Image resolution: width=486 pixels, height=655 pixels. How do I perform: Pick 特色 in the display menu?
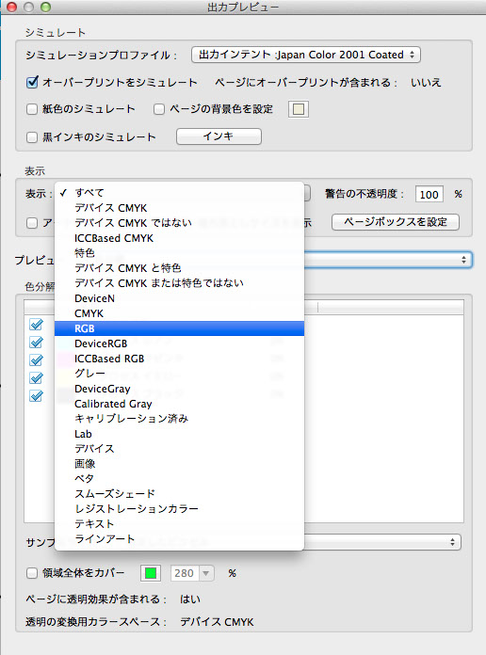tap(179, 253)
